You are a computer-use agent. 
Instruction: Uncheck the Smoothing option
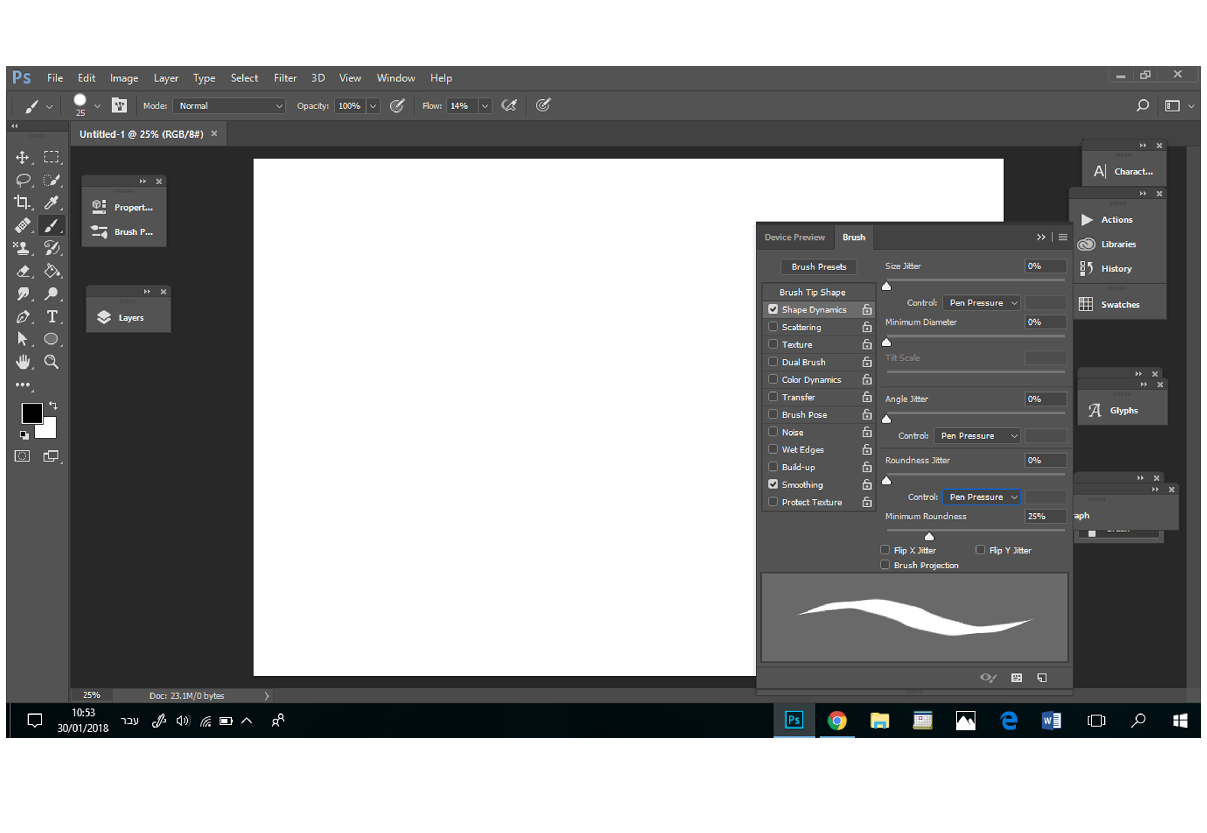[x=772, y=484]
